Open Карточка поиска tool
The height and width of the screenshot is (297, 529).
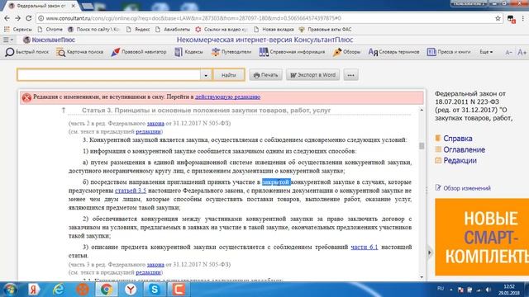(79, 52)
